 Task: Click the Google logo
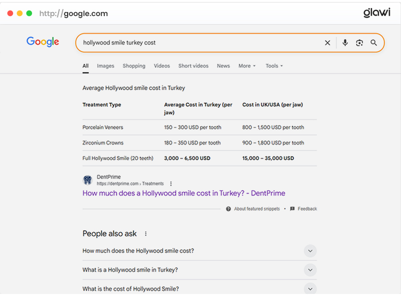[x=43, y=42]
